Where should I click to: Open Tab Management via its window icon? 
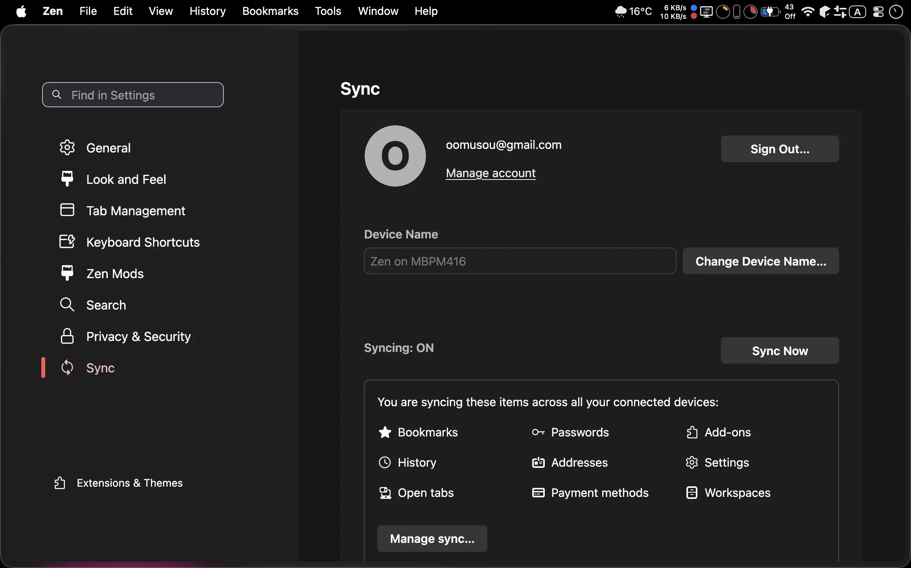[x=67, y=210]
